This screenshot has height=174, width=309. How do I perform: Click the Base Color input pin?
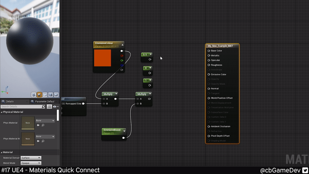coord(209,51)
